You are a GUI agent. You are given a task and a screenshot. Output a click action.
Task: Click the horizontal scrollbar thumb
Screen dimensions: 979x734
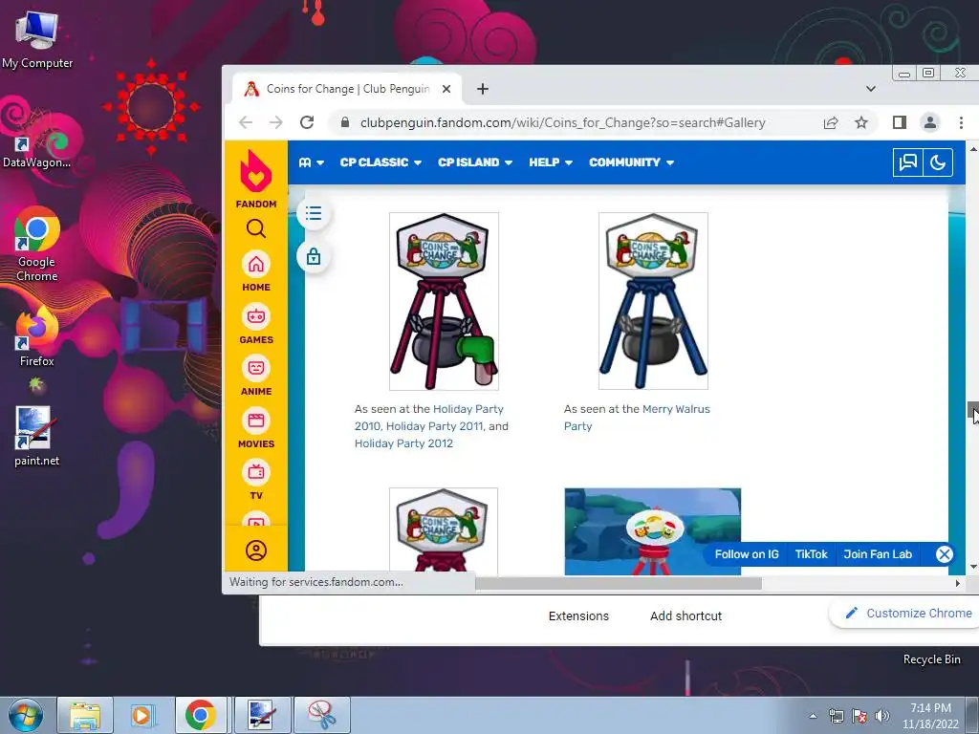[x=619, y=584]
